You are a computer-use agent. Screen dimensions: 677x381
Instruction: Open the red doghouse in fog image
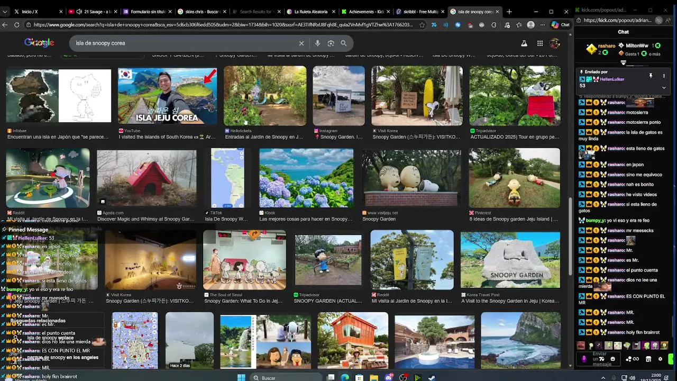click(147, 178)
